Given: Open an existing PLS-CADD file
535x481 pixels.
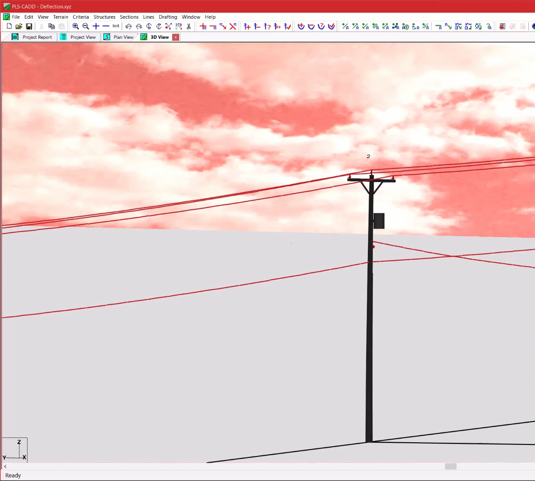Looking at the screenshot, I should (x=19, y=26).
